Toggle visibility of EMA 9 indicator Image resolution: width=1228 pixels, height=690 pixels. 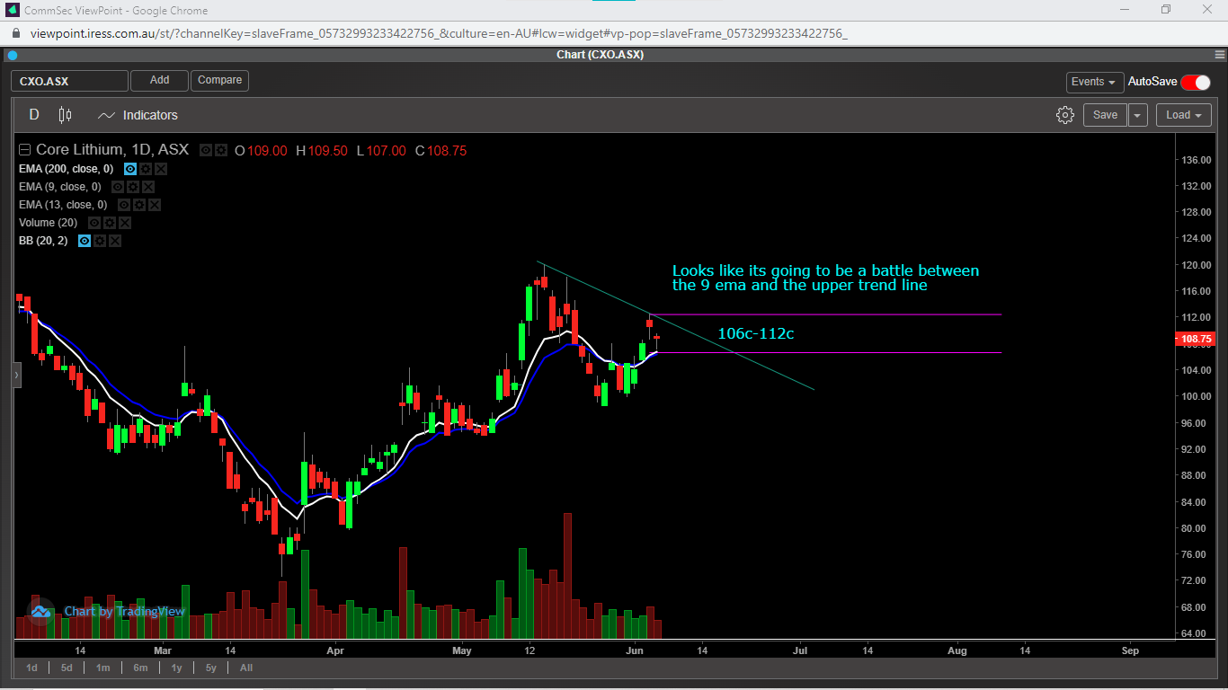click(118, 187)
